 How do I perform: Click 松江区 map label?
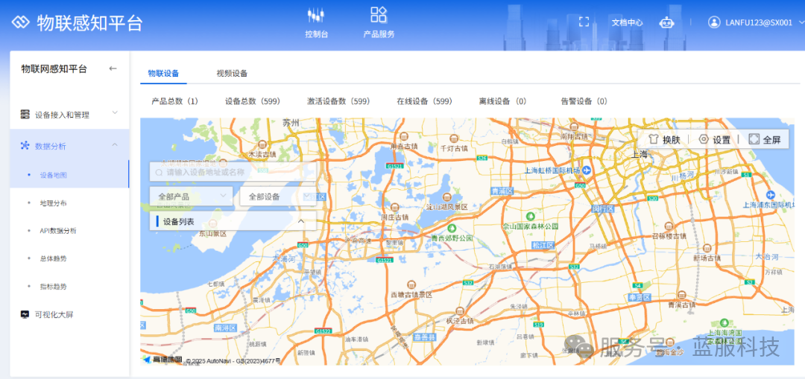(x=543, y=245)
